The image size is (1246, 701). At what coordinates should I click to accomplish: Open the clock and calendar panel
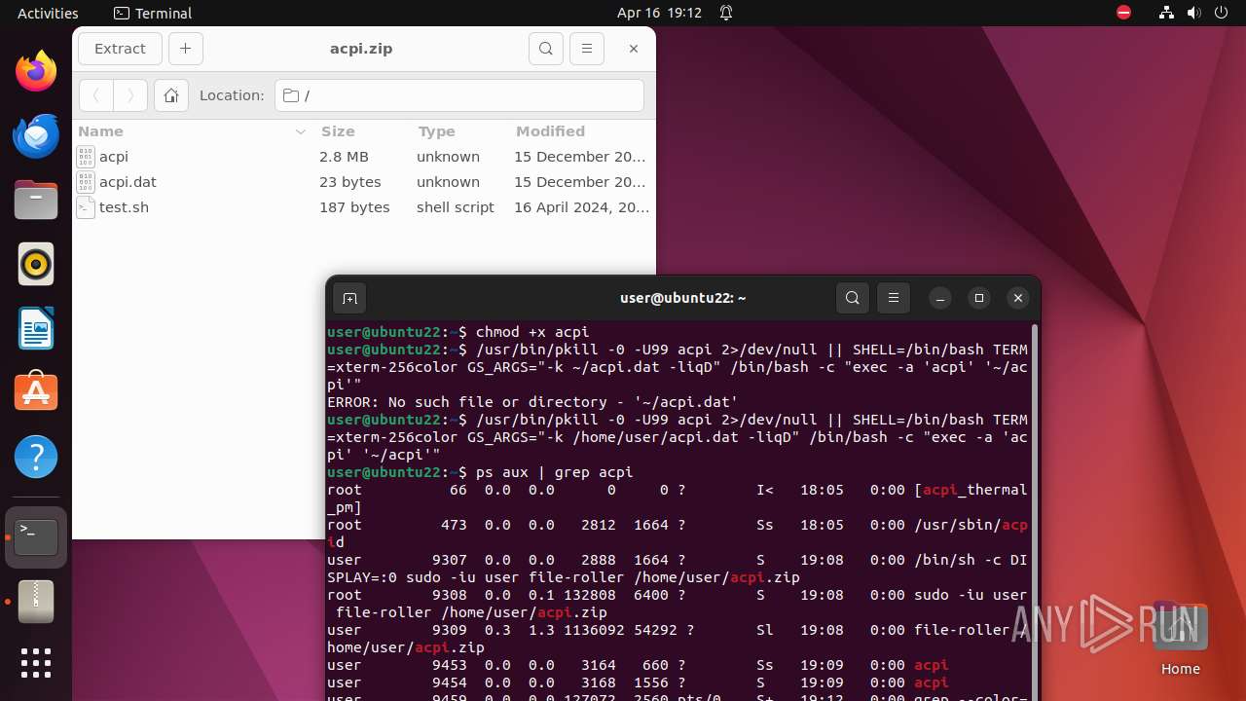[659, 13]
